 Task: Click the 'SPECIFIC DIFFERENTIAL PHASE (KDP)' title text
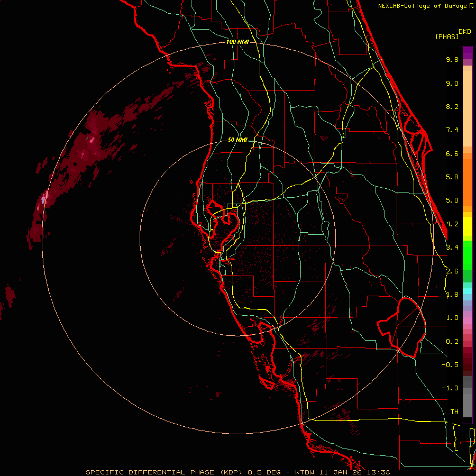point(164,472)
